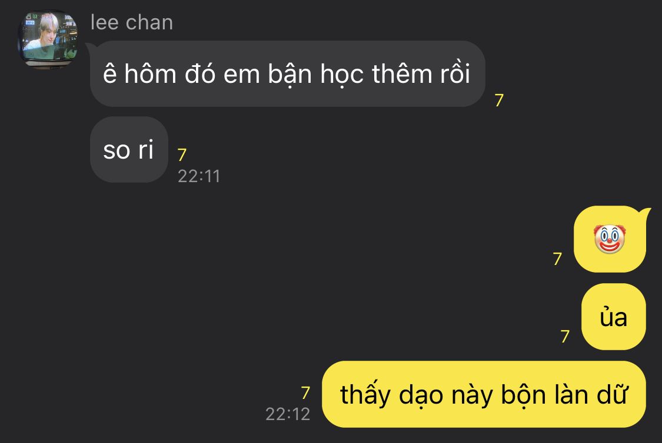662x443 pixels.
Task: Click the word 'hôm' in the first message
Action: (x=150, y=74)
